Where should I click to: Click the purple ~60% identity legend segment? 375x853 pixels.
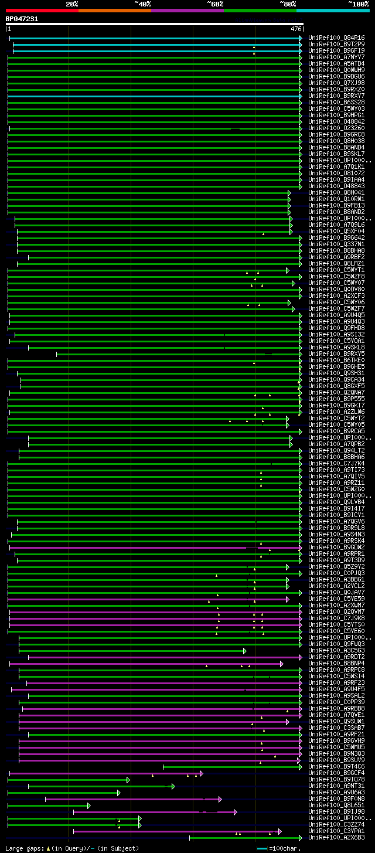[x=187, y=11]
